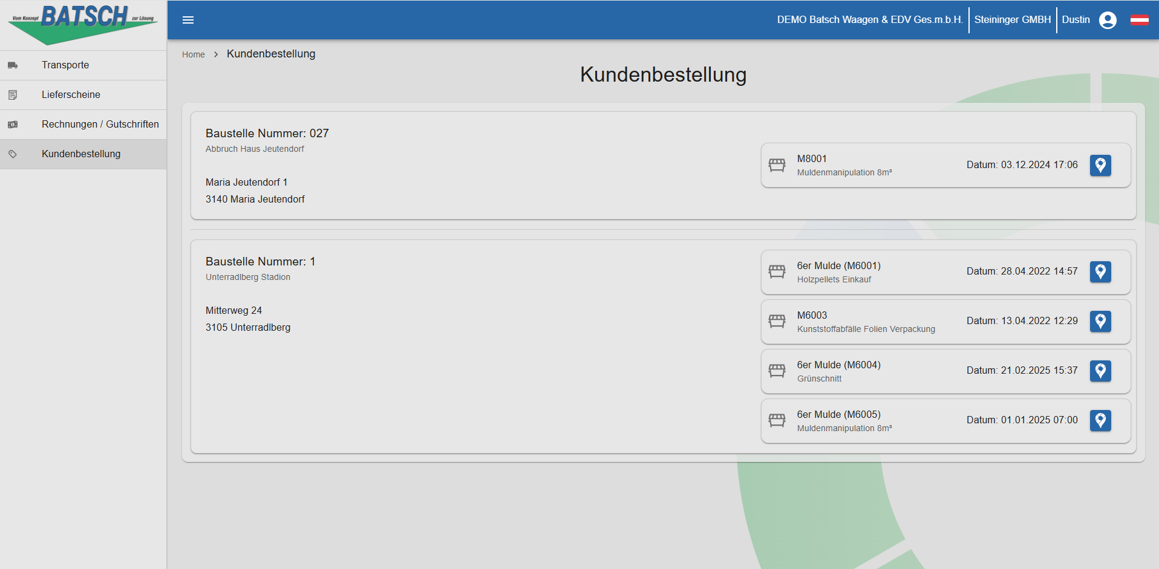This screenshot has height=569, width=1159.
Task: Click the Transporte truck icon
Action: click(x=13, y=65)
